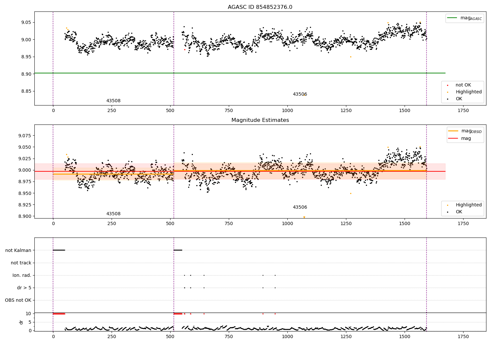491x344 pixels.
Task: Click the "10" tick on the dr axis
Action: [x=28, y=314]
